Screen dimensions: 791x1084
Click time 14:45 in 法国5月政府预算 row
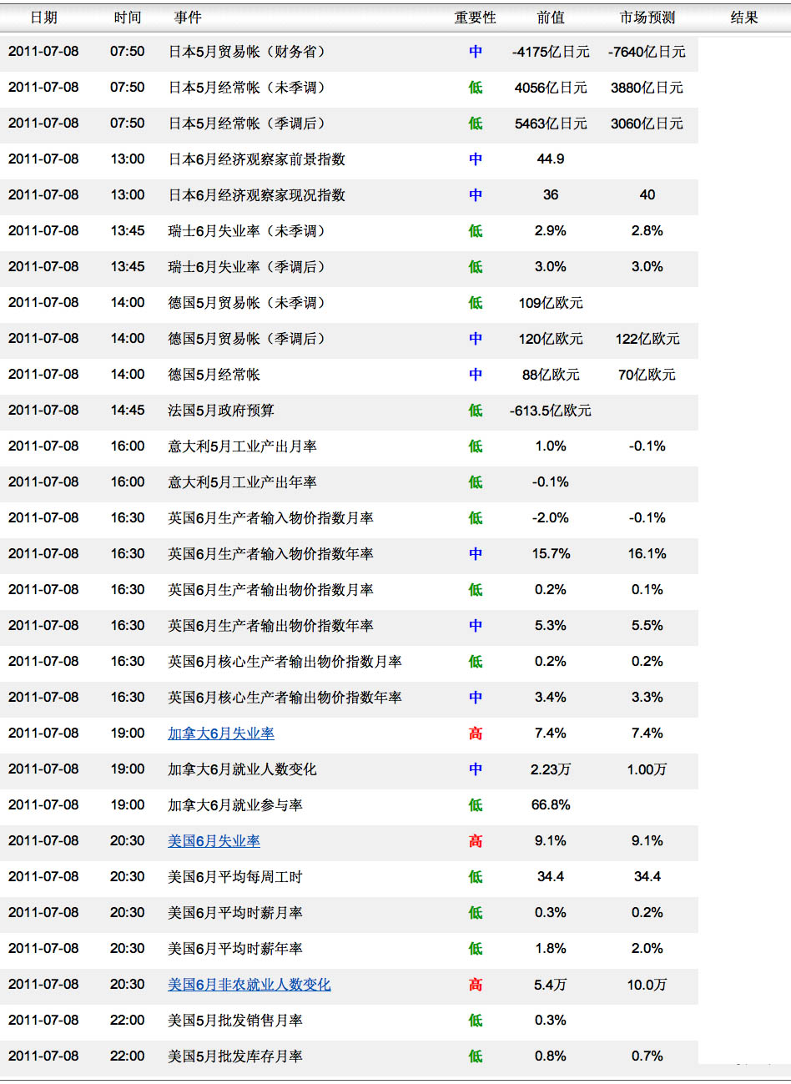click(128, 411)
